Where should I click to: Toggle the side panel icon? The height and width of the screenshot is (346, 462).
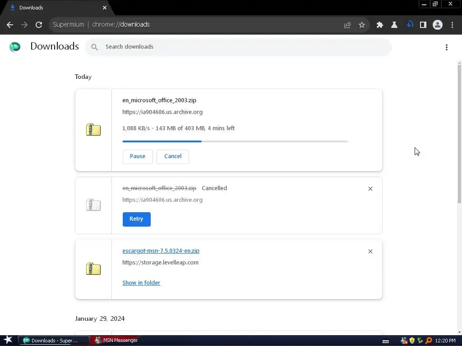(x=423, y=25)
